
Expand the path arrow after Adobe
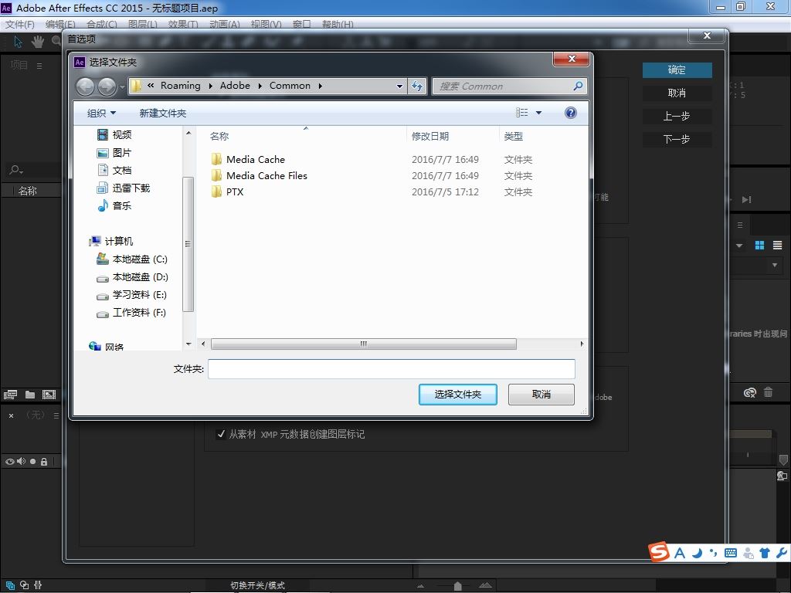click(260, 86)
